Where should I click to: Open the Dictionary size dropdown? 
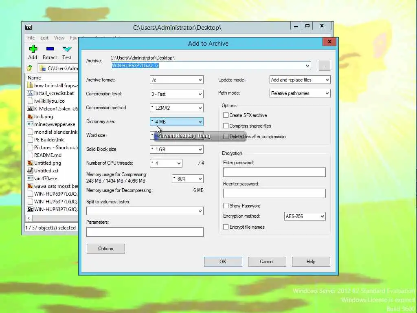(177, 121)
